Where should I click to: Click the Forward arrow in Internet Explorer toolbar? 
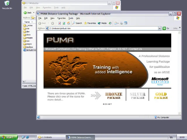[x=53, y=23]
